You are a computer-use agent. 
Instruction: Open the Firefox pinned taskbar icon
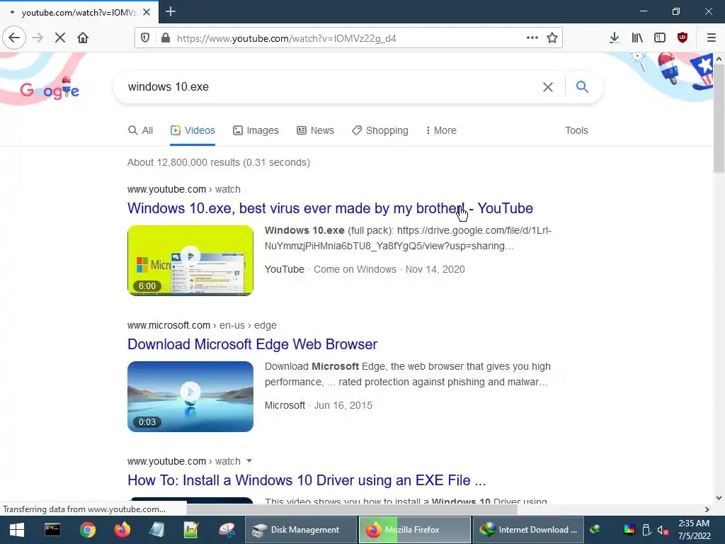tap(122, 530)
